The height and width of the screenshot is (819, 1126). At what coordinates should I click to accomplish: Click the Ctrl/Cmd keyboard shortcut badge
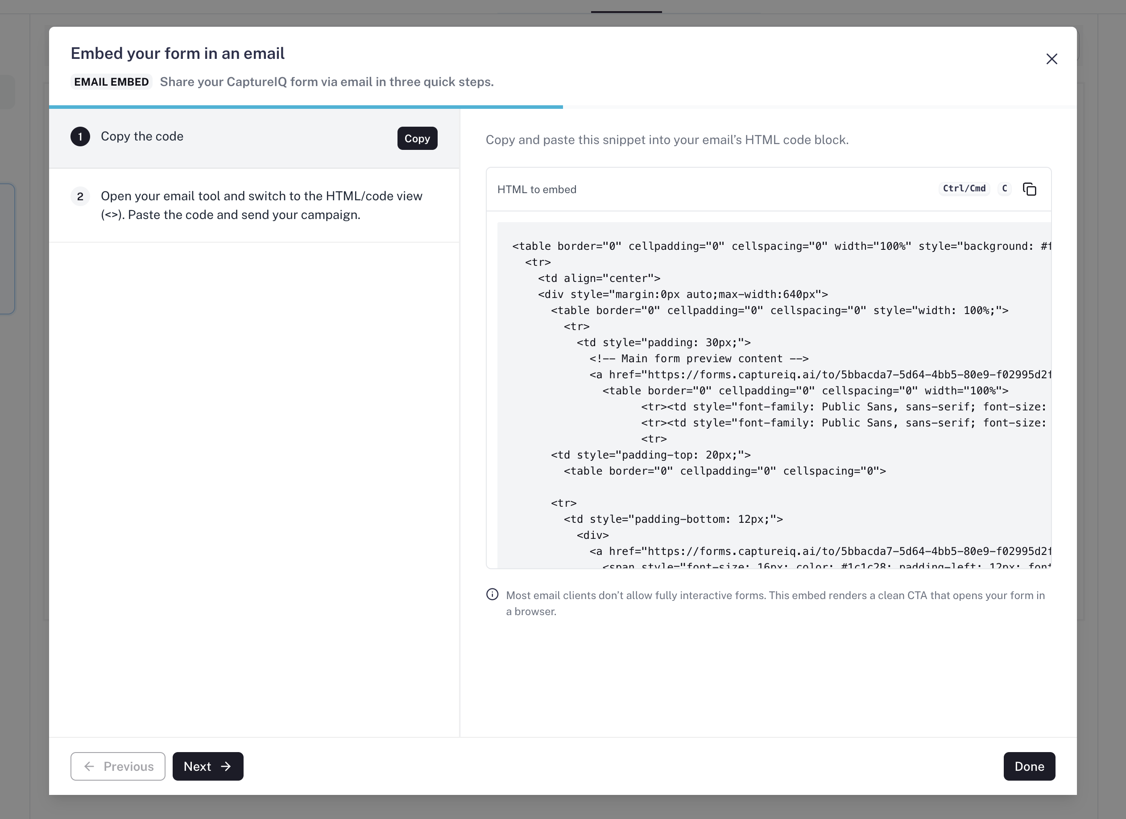[x=964, y=189]
